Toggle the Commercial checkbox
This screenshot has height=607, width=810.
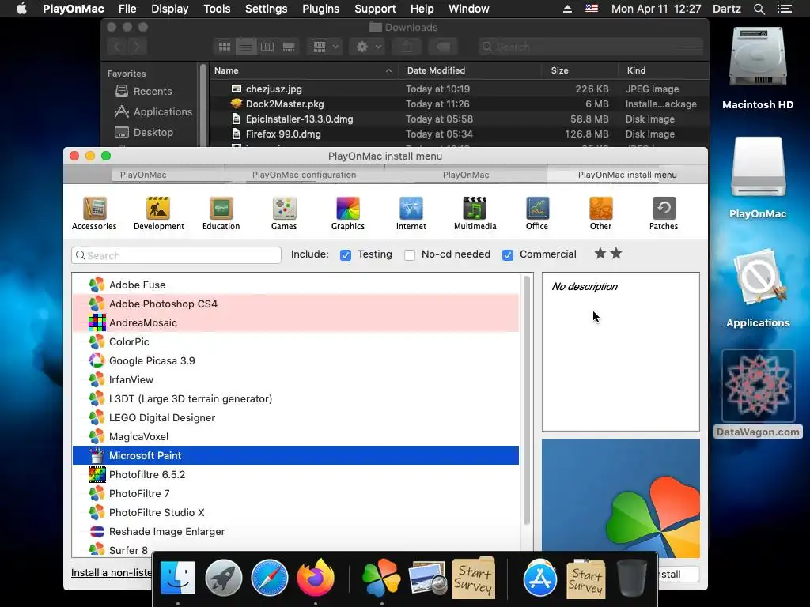coord(508,255)
